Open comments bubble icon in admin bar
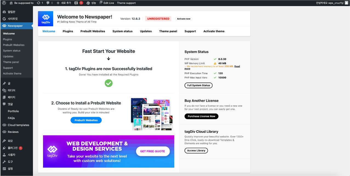The image size is (350, 176). click(48, 3)
